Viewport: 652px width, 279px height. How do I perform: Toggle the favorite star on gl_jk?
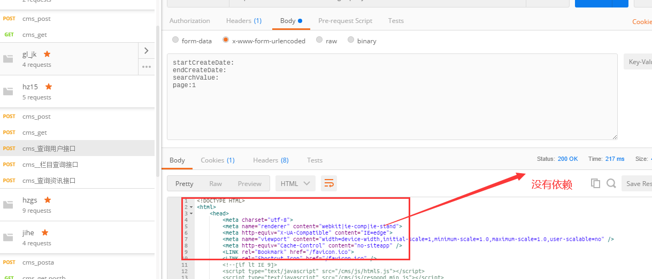tap(47, 54)
